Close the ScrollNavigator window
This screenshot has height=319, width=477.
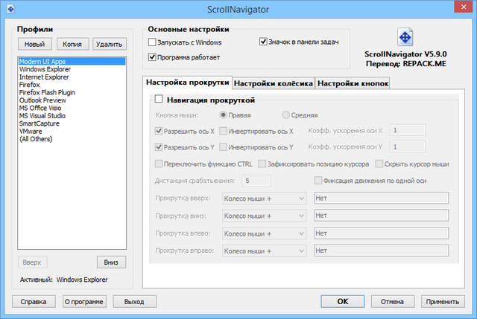pyautogui.click(x=464, y=7)
